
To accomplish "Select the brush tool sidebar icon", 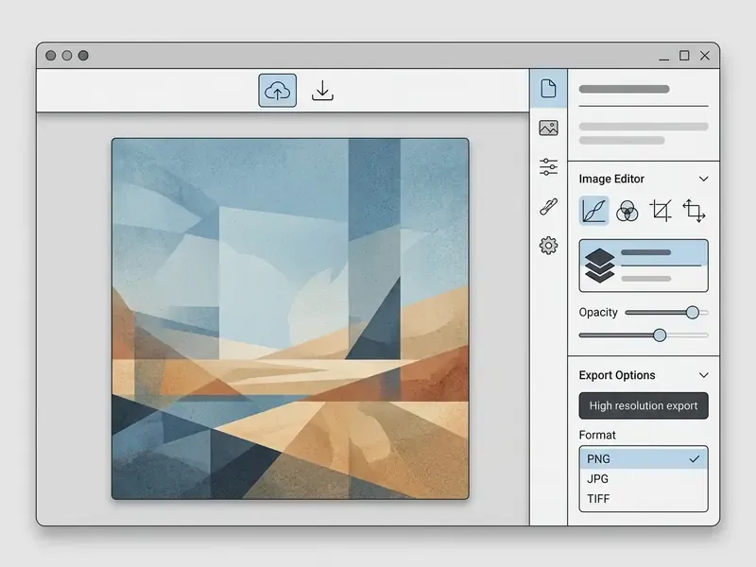I will pos(549,206).
